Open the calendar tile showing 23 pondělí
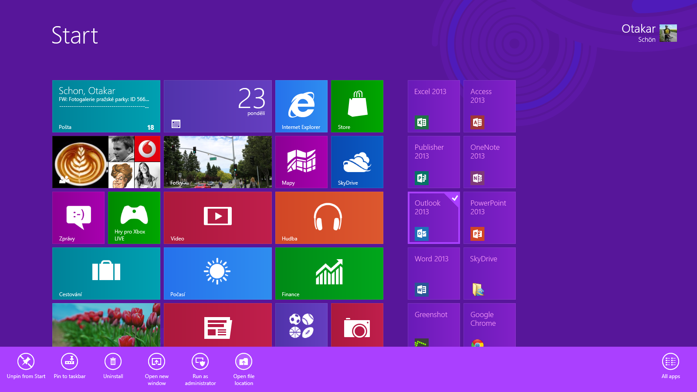697x392 pixels. pos(218,106)
